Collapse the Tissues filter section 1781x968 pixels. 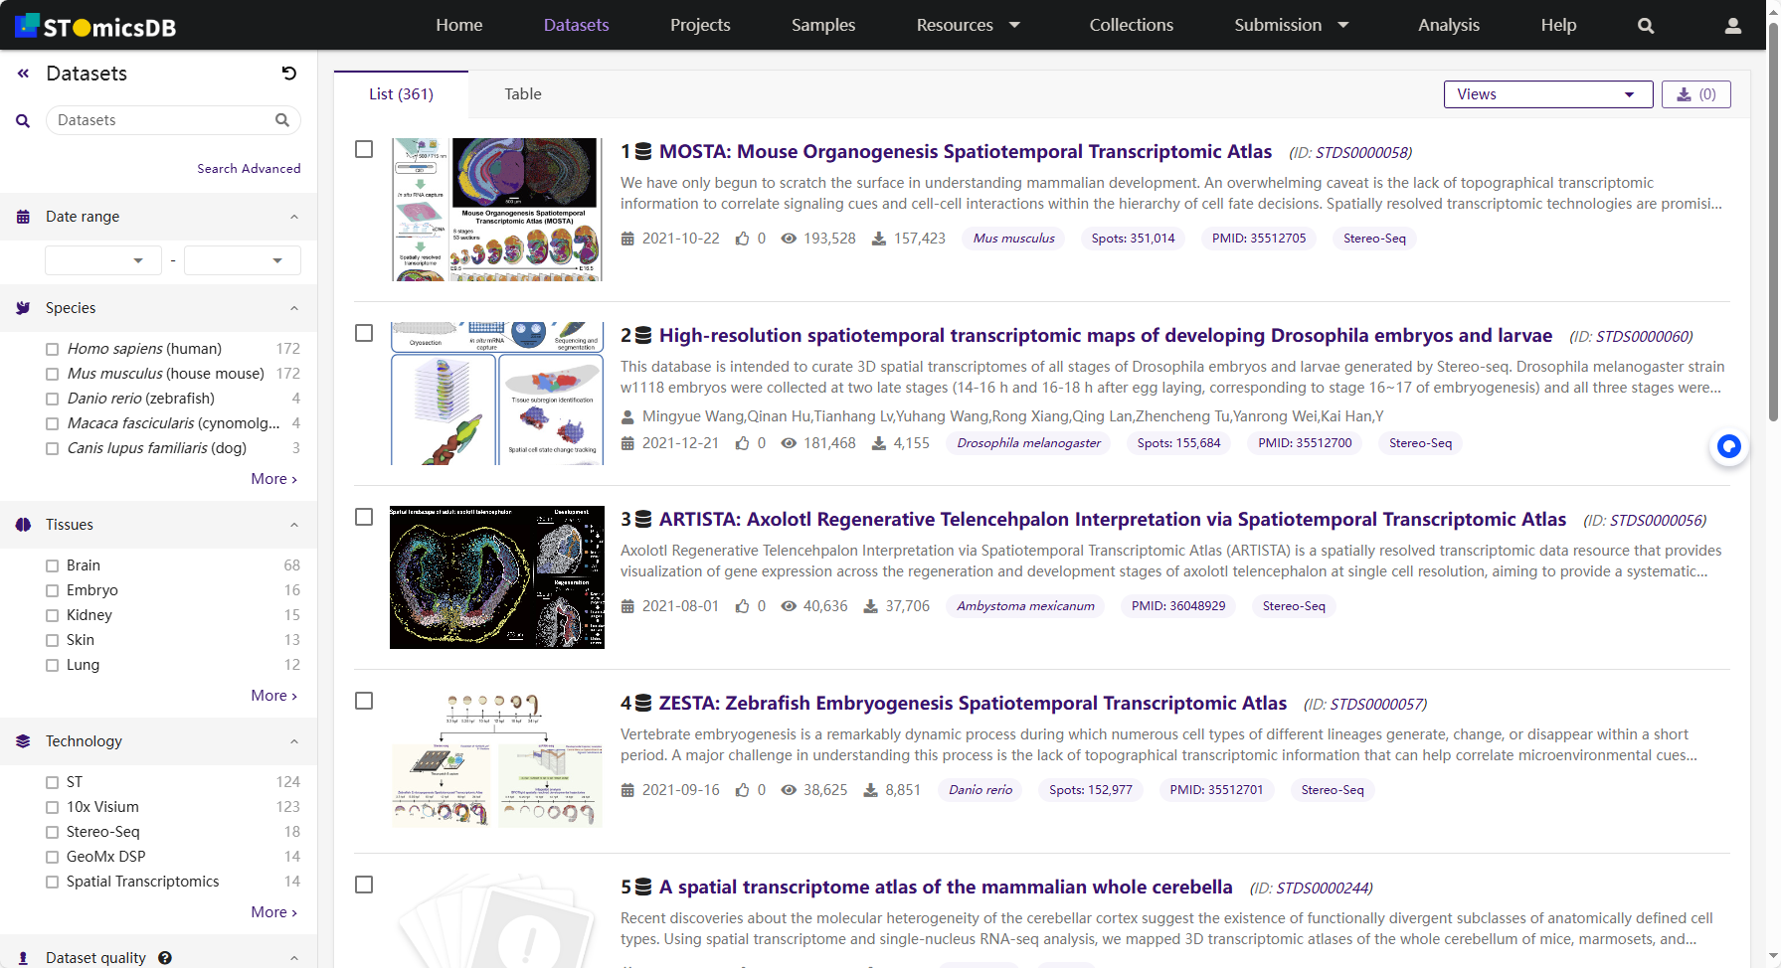294,525
